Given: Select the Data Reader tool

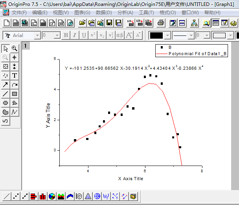Looking at the screenshot, I should coord(6,67).
